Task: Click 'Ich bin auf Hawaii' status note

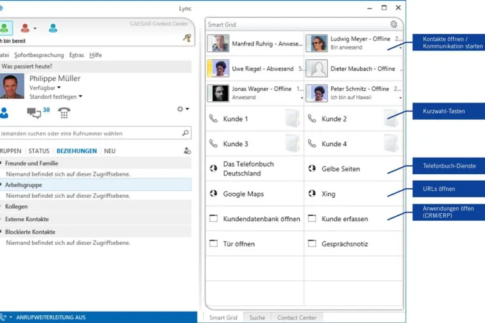Action: click(x=351, y=97)
